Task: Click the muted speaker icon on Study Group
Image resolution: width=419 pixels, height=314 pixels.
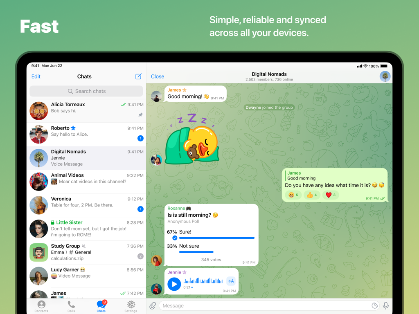Action: pos(83,246)
